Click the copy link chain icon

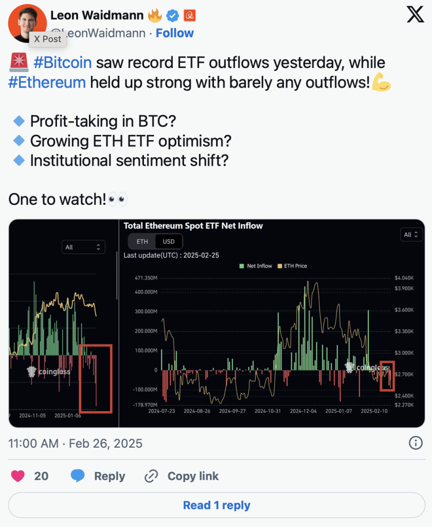[x=151, y=476]
